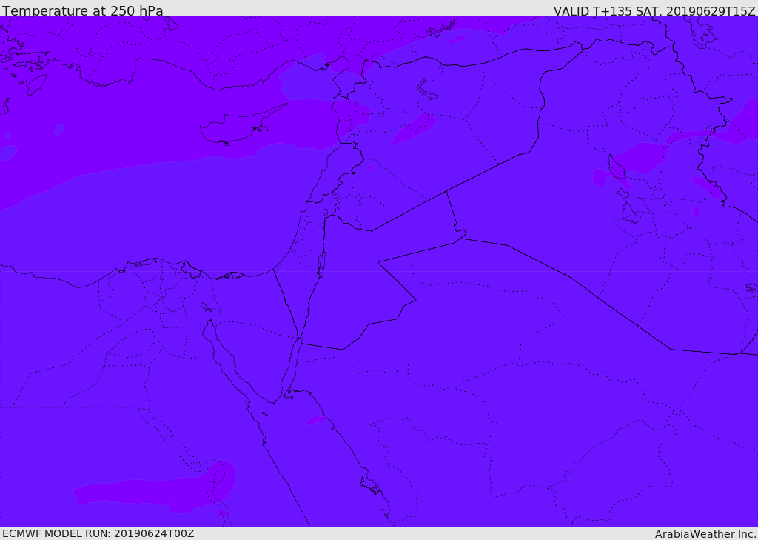Click the 'ArabiaWeather Inc' credit text
Image resolution: width=758 pixels, height=540 pixels.
705,534
